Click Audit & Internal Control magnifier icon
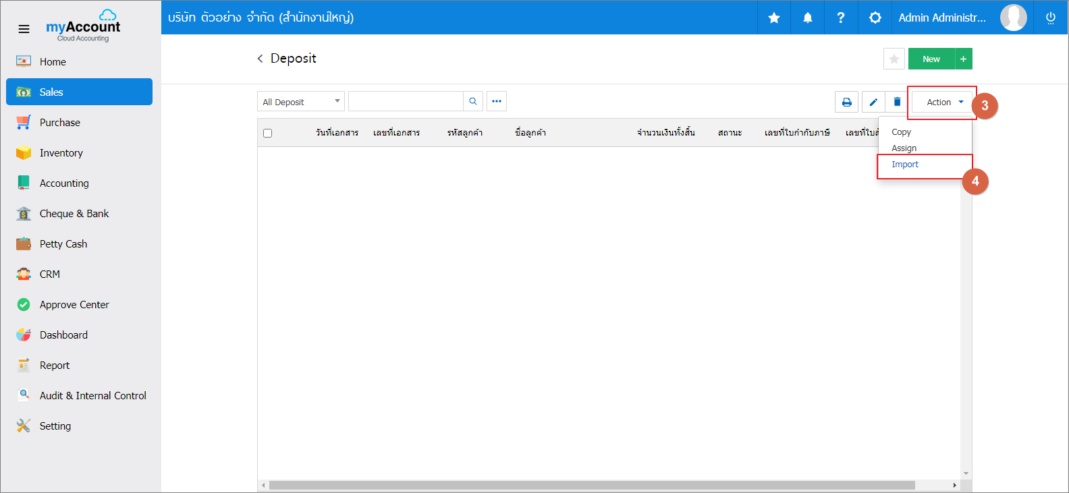The image size is (1069, 493). (24, 395)
